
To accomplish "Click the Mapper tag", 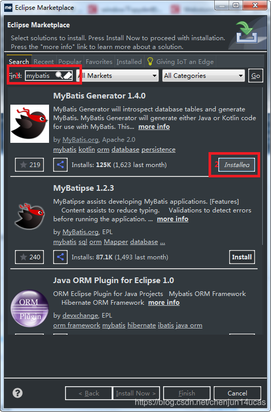I will tap(116, 242).
